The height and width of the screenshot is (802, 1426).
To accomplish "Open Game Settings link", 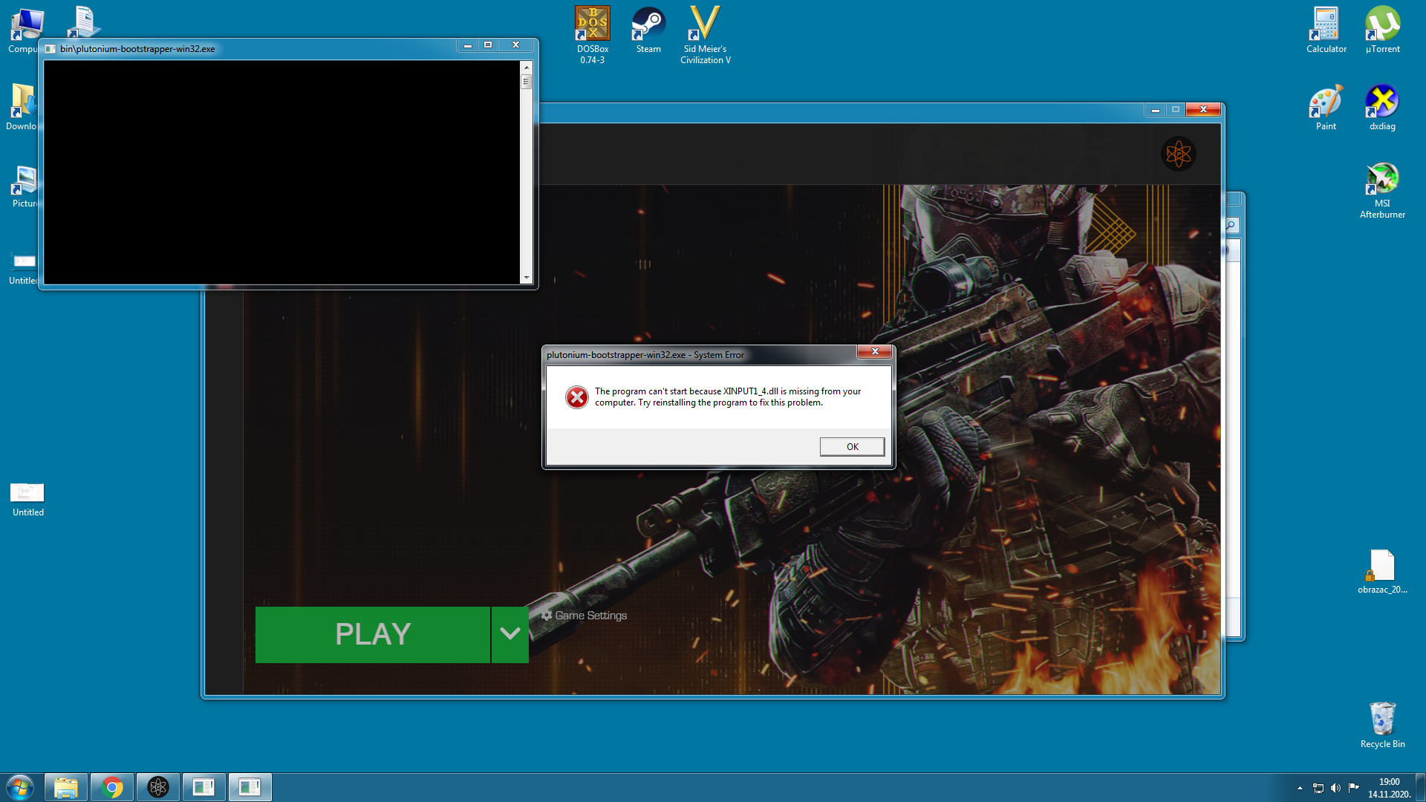I will pos(584,616).
